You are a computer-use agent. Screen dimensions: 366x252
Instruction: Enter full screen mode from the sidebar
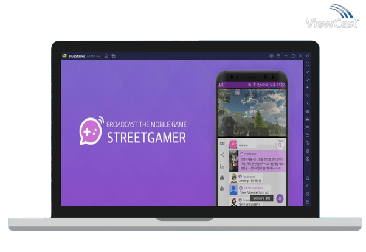(308, 64)
